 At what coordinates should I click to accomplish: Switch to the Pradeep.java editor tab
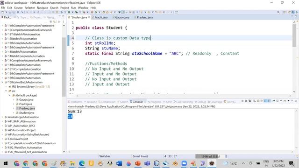pyautogui.click(x=143, y=17)
